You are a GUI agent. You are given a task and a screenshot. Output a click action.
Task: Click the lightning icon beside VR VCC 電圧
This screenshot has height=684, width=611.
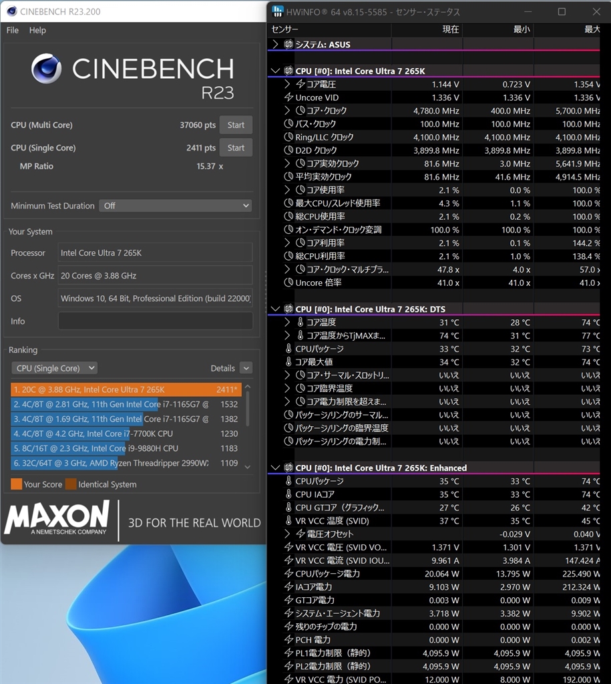coord(288,547)
